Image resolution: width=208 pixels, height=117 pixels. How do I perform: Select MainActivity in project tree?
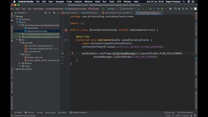click(x=32, y=28)
